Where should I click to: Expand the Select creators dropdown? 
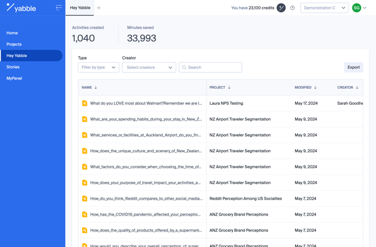[x=149, y=67]
